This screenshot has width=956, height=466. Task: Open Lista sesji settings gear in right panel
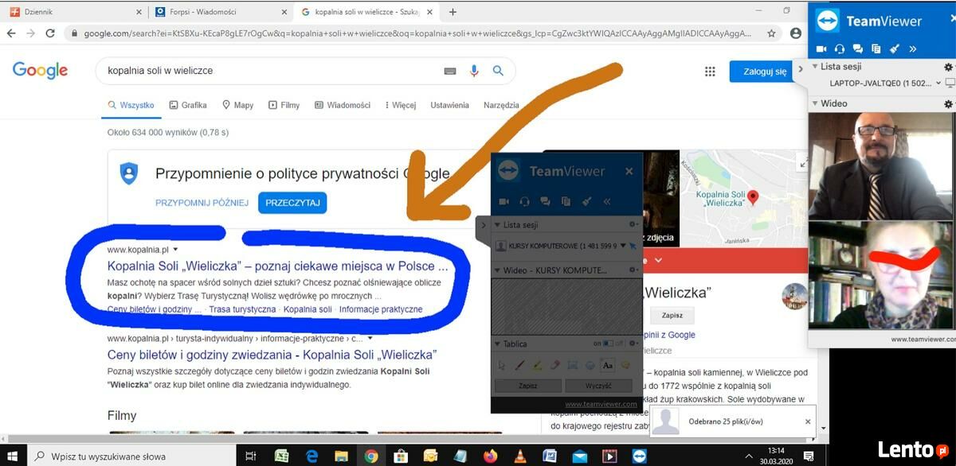pyautogui.click(x=948, y=67)
